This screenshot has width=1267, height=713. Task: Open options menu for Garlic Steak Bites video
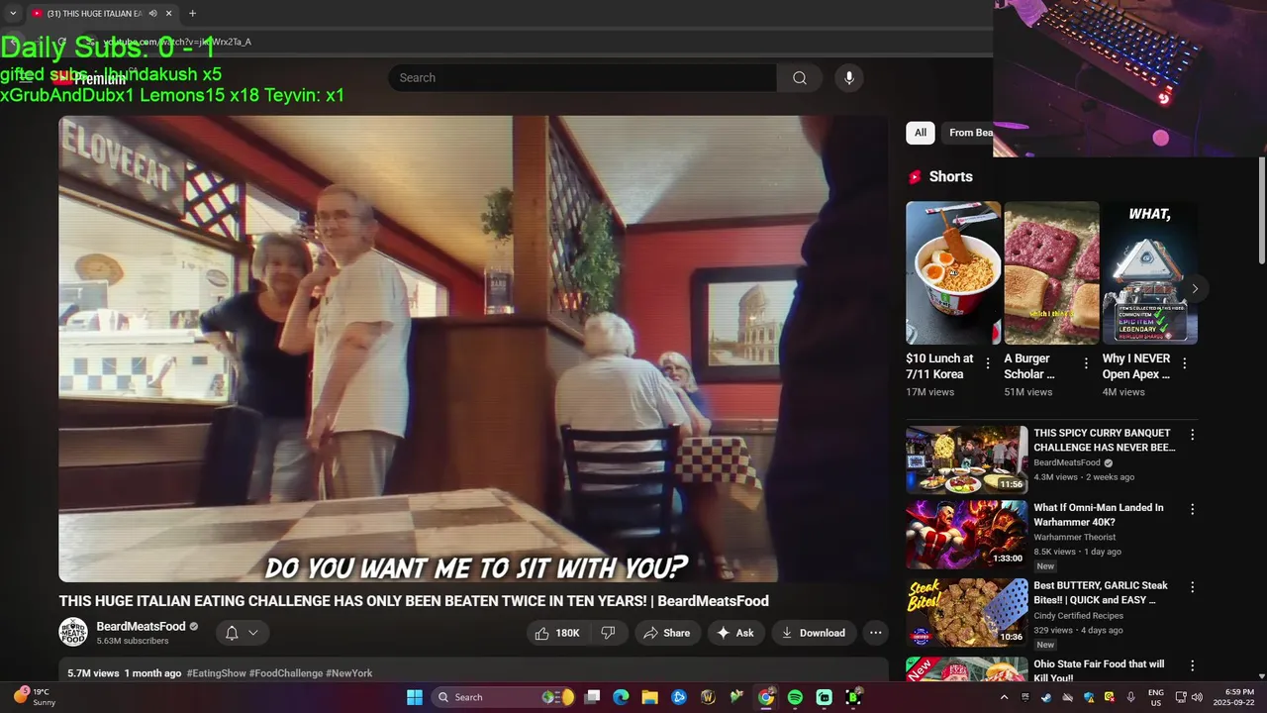(1192, 587)
